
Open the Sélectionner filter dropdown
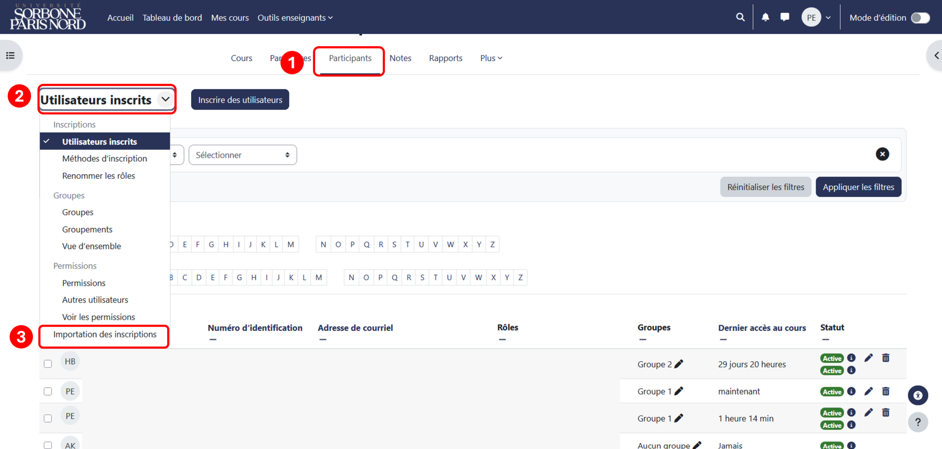(x=243, y=155)
